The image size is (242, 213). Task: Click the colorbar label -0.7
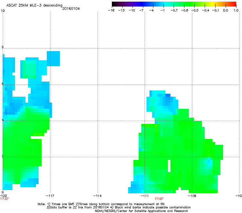(174, 10)
